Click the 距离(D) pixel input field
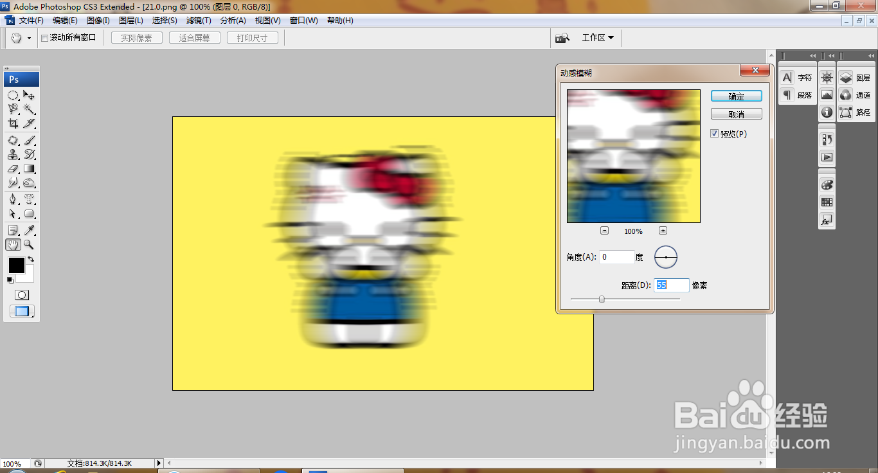 click(x=672, y=285)
